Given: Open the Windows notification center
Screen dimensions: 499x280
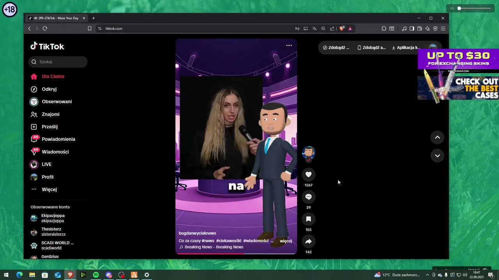Looking at the screenshot, I should 491,275.
